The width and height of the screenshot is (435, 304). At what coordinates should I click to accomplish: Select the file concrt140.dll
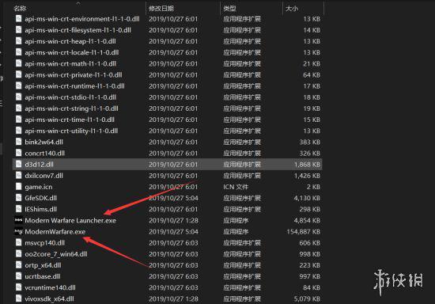tap(44, 154)
